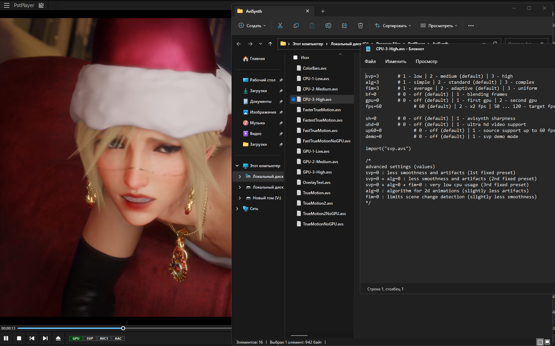The image size is (555, 346).
Task: Click the AVC1 video codec badge
Action: (104, 338)
